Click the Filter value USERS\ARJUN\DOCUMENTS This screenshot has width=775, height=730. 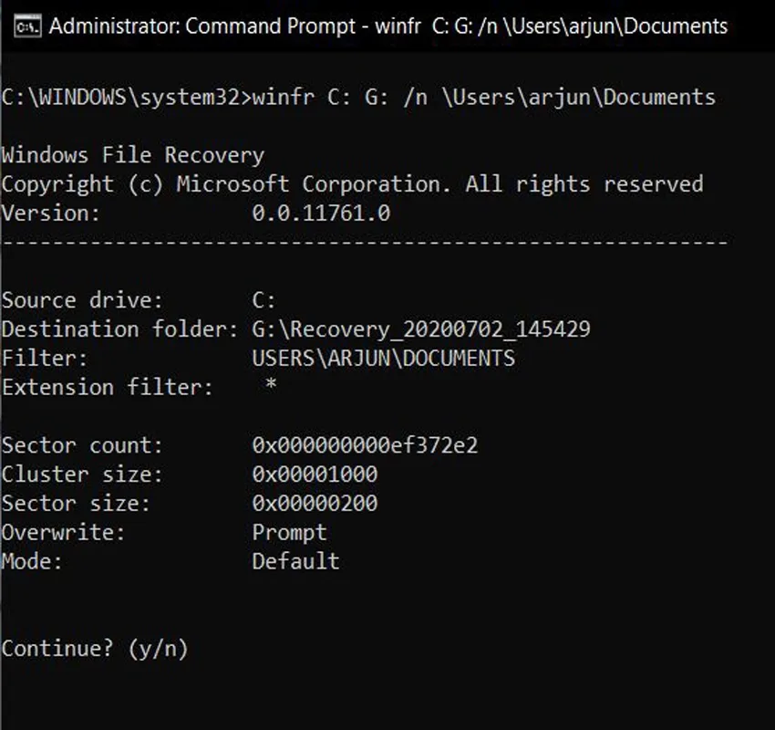click(384, 358)
